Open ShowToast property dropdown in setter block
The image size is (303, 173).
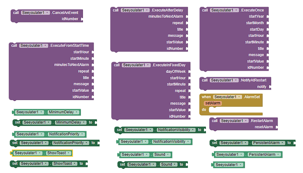[65, 163]
